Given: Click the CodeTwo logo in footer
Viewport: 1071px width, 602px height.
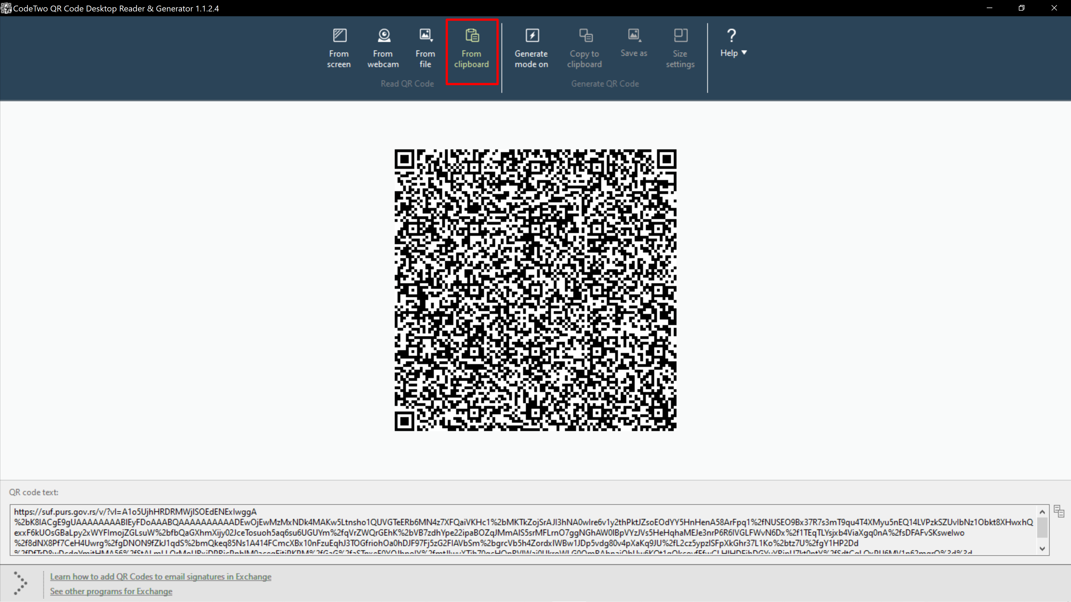Looking at the screenshot, I should 20,583.
